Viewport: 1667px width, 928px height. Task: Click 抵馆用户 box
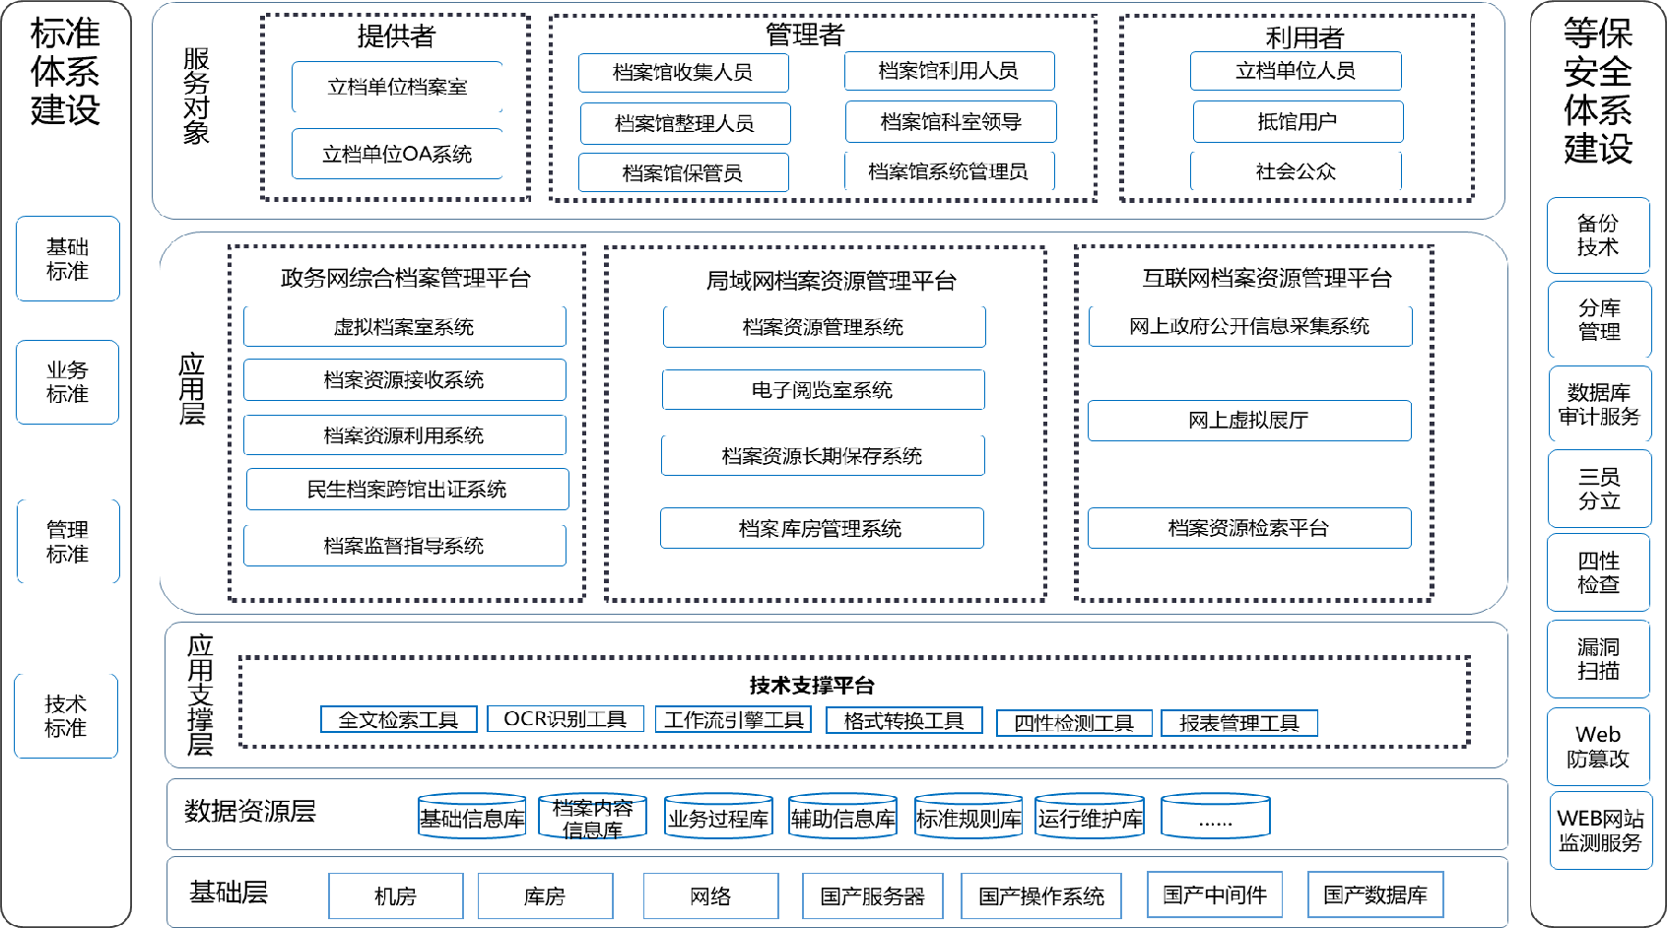click(x=1299, y=122)
